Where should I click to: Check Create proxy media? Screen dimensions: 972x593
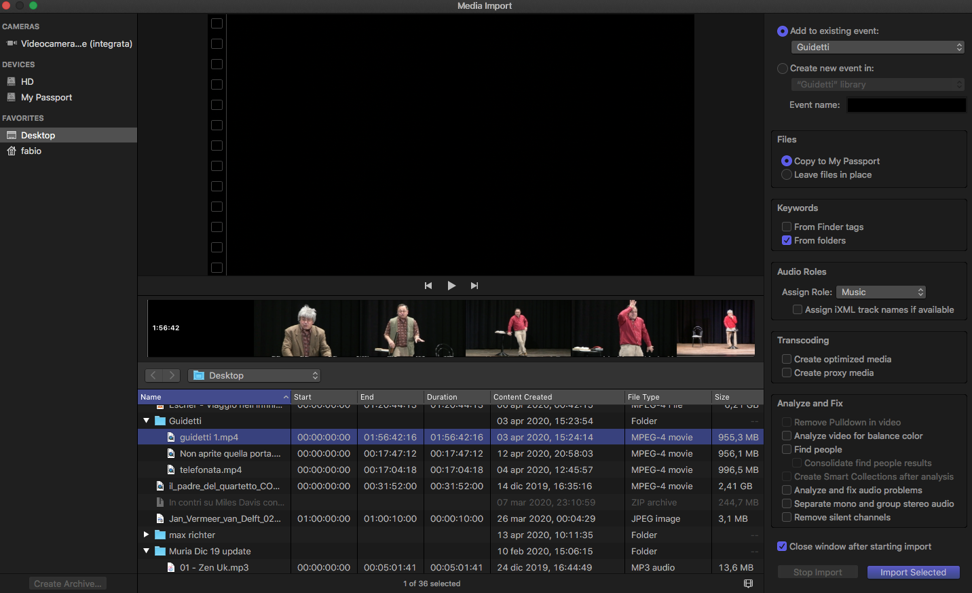tap(787, 372)
